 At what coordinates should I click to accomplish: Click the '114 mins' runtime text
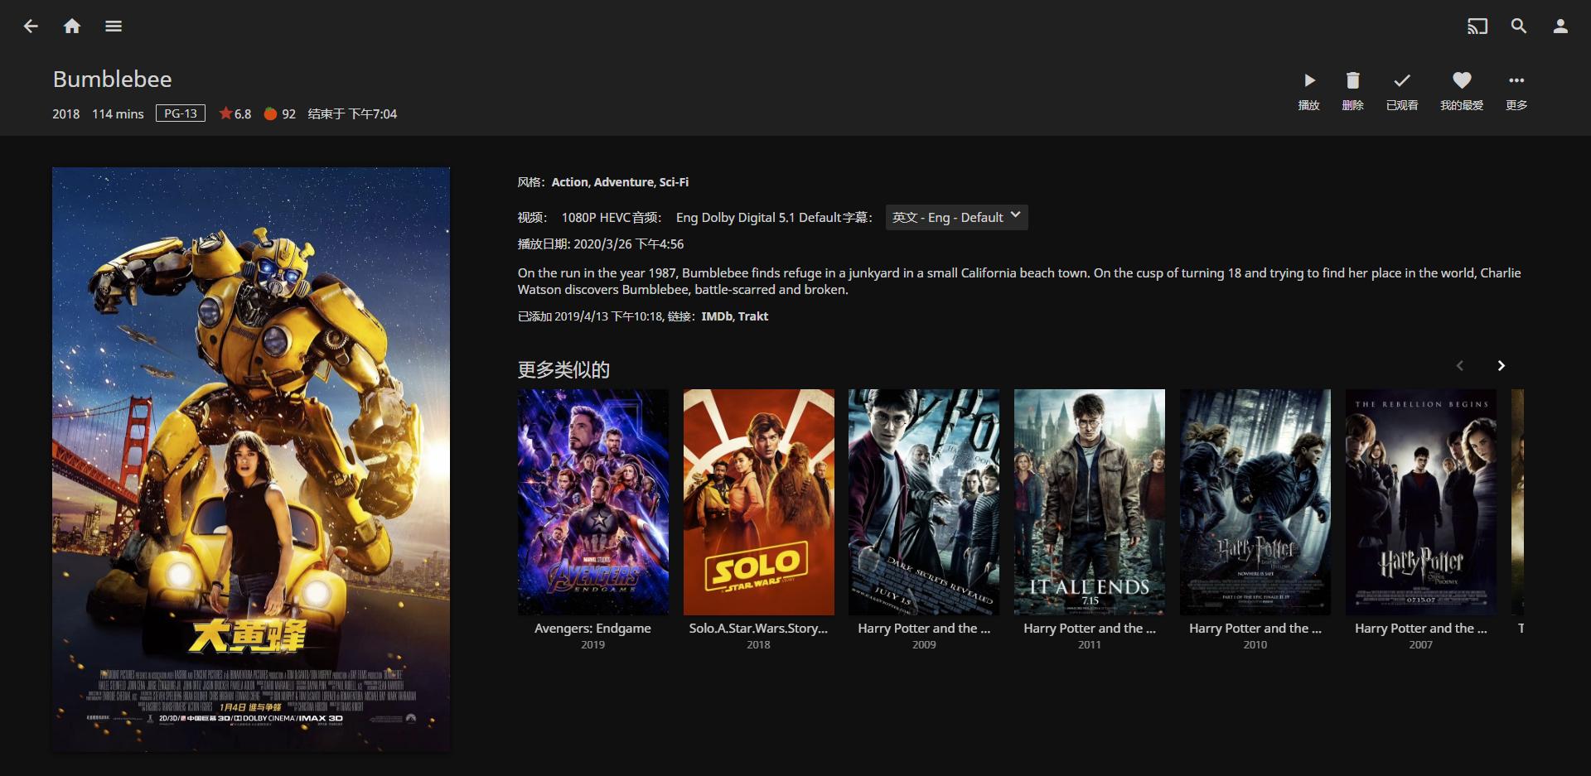click(x=118, y=114)
